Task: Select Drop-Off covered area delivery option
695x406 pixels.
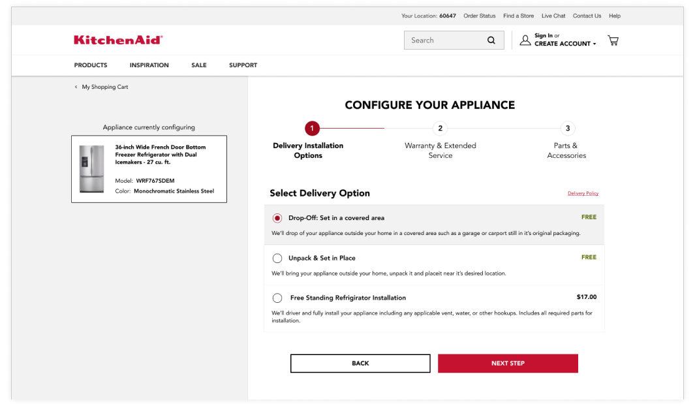Action: tap(277, 218)
